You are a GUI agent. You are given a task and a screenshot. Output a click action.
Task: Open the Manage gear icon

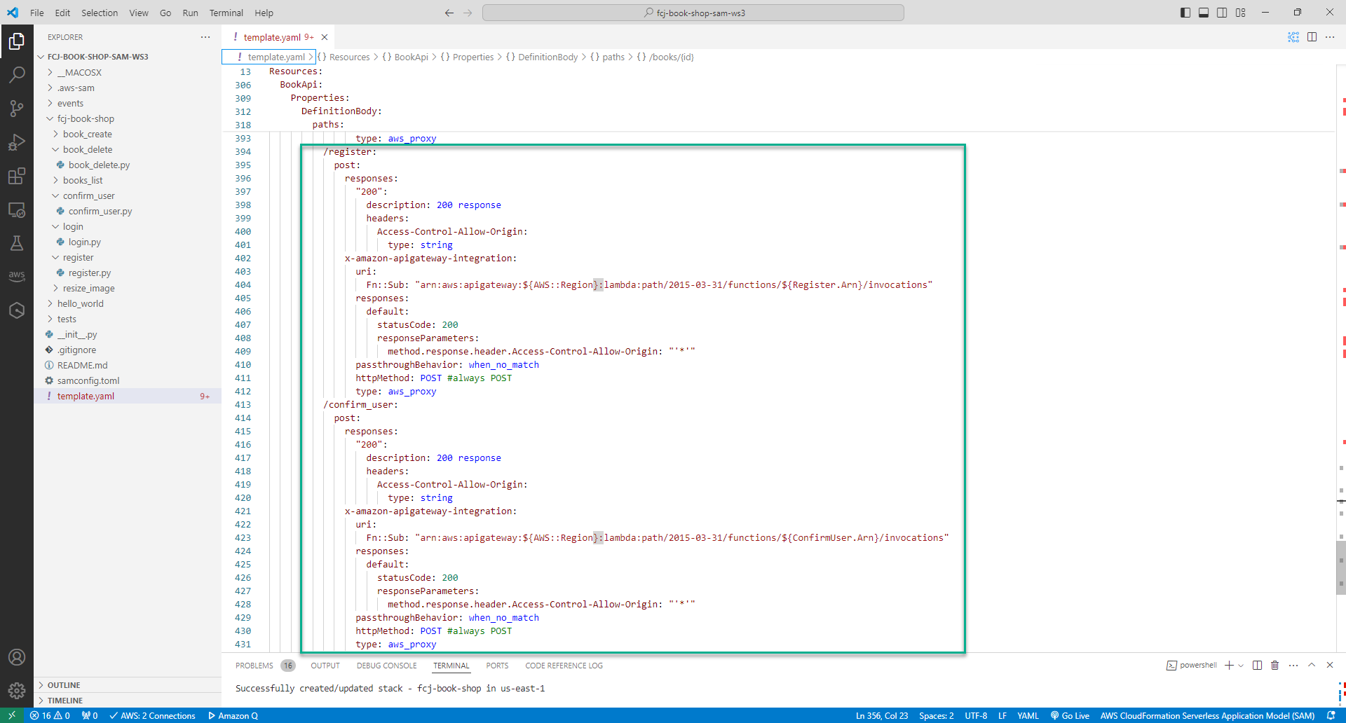[17, 691]
